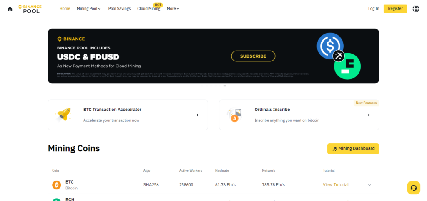The width and height of the screenshot is (427, 201).
Task: Open the BTC Transaction Accelerator card title
Action: point(112,110)
